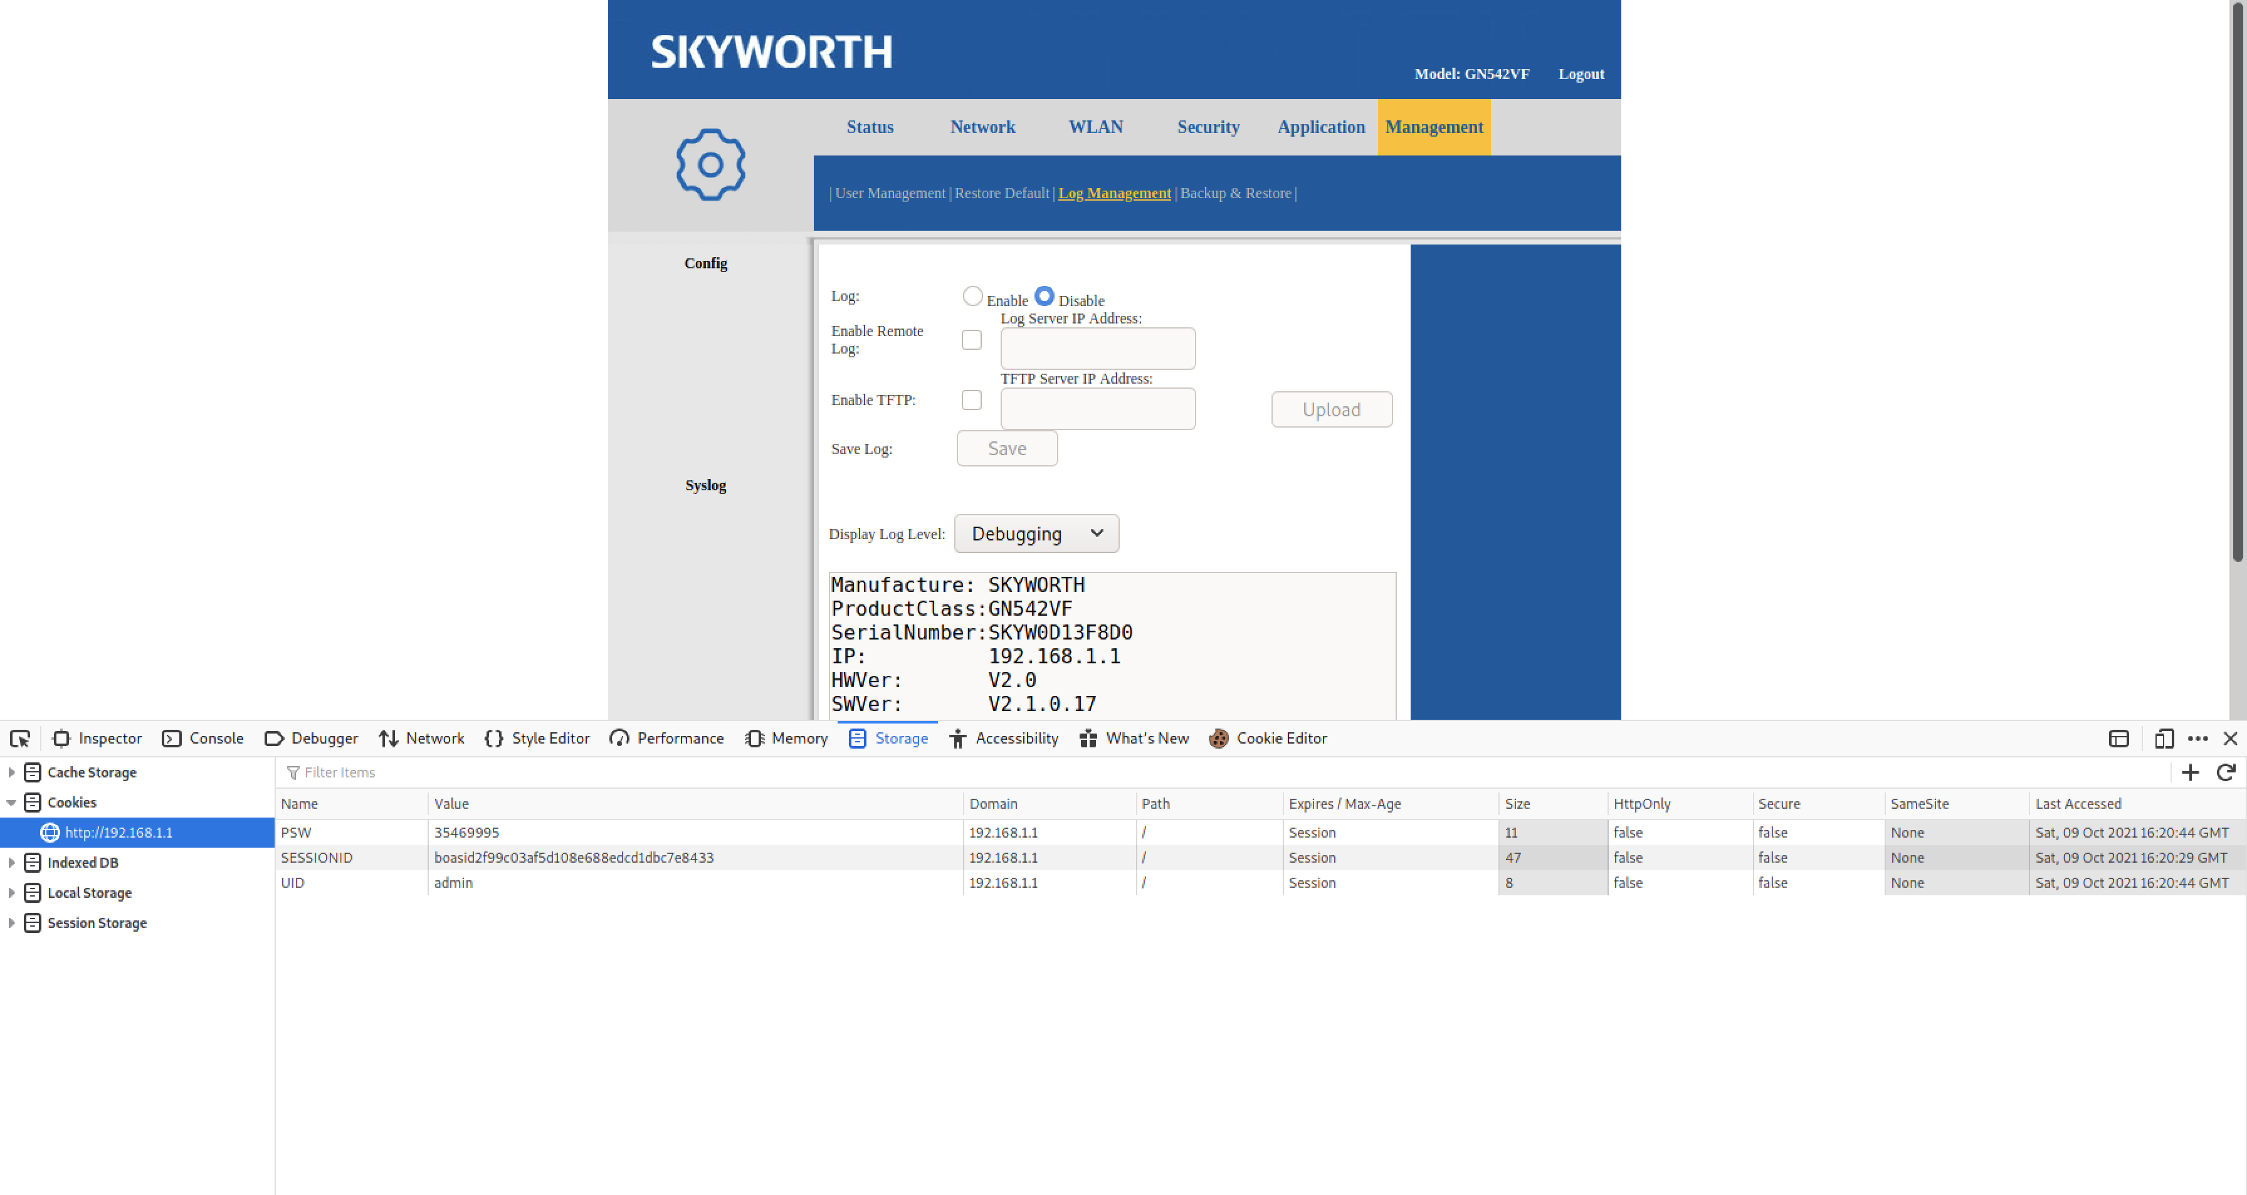Screen dimensions: 2247x1195
Task: Expand the Cache Storage tree node
Action: pos(11,772)
